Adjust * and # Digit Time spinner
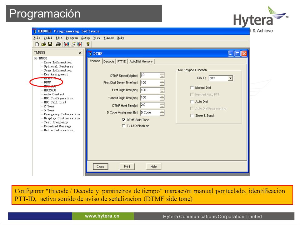Image resolution: width=300 pixels, height=225 pixels. (162, 98)
